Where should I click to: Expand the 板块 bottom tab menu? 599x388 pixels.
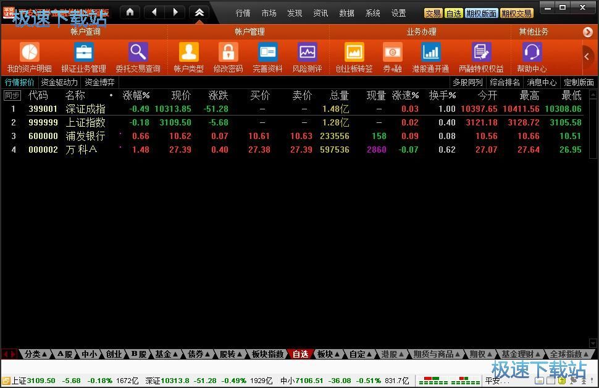click(329, 355)
